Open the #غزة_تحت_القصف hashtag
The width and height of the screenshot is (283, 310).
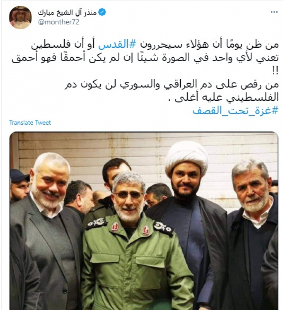tap(235, 111)
